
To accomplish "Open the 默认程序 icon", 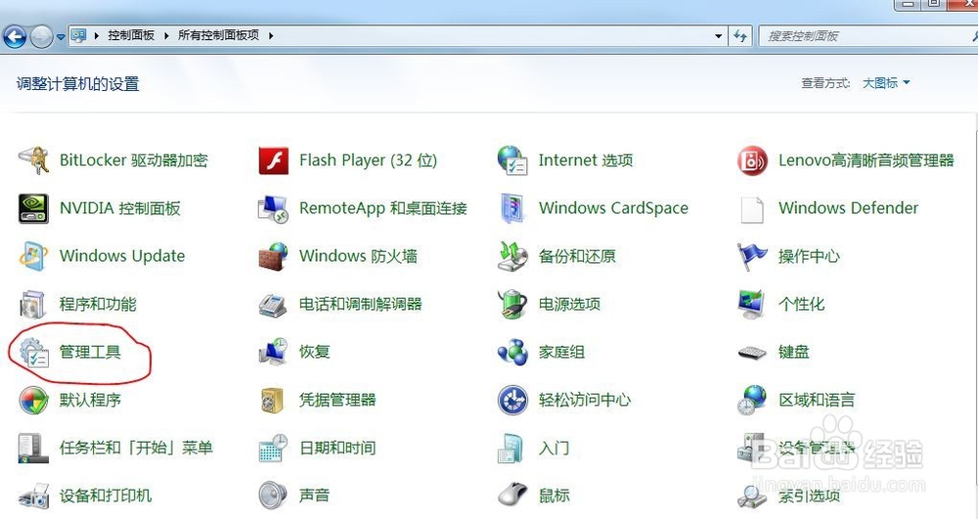I will [33, 400].
